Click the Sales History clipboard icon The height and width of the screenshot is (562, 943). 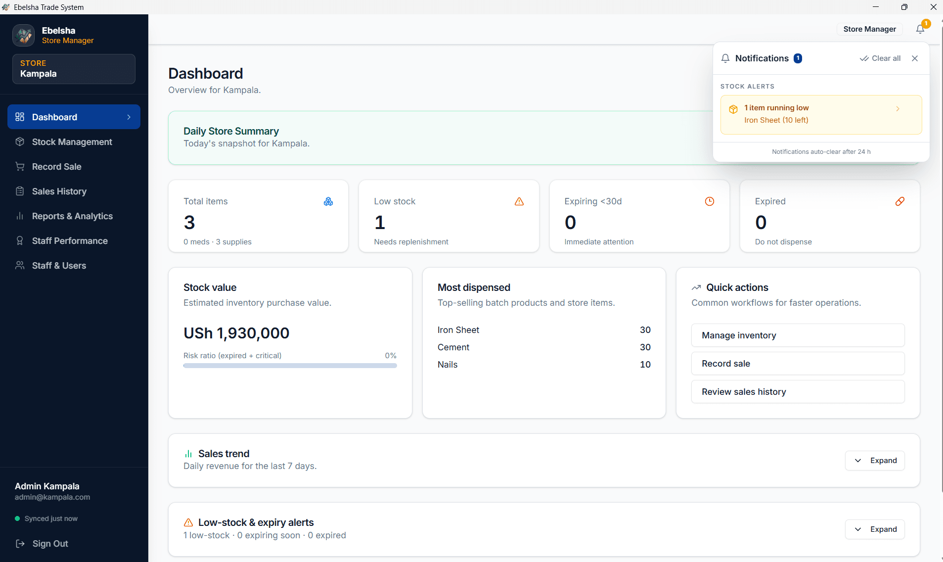[x=20, y=191]
